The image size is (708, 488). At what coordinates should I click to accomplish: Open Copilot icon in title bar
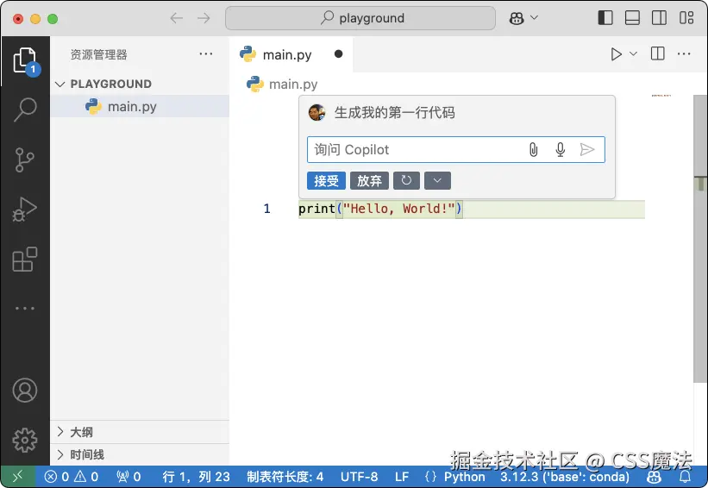pos(517,18)
